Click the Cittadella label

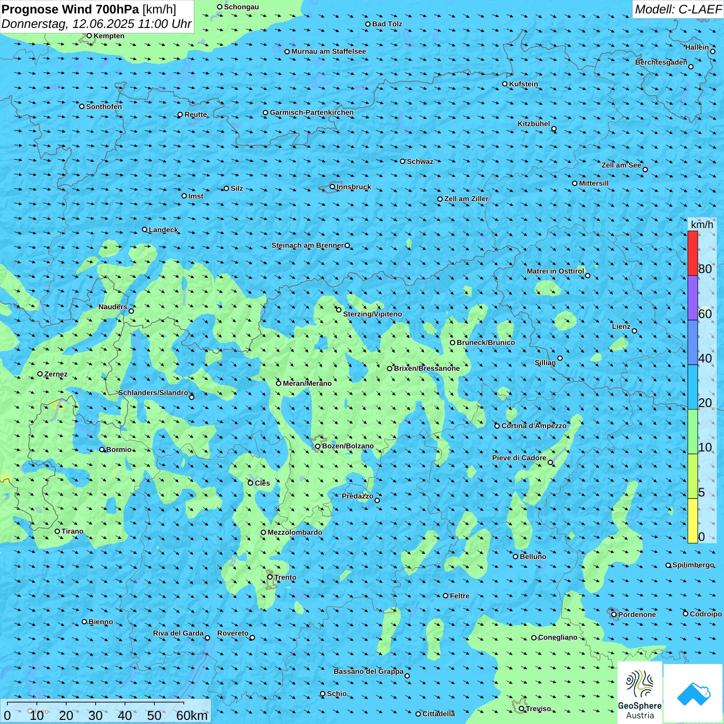coord(439,714)
